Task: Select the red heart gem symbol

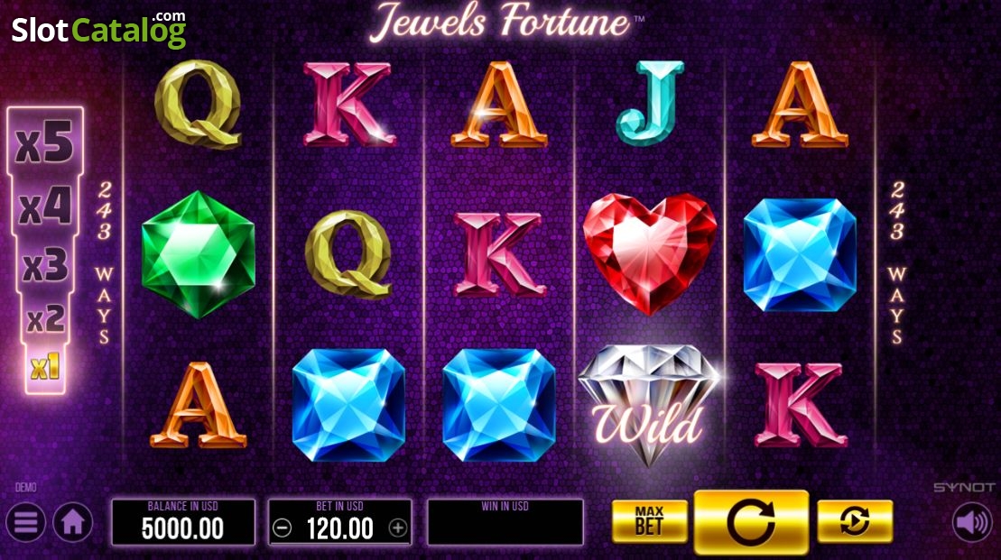Action: click(x=649, y=252)
